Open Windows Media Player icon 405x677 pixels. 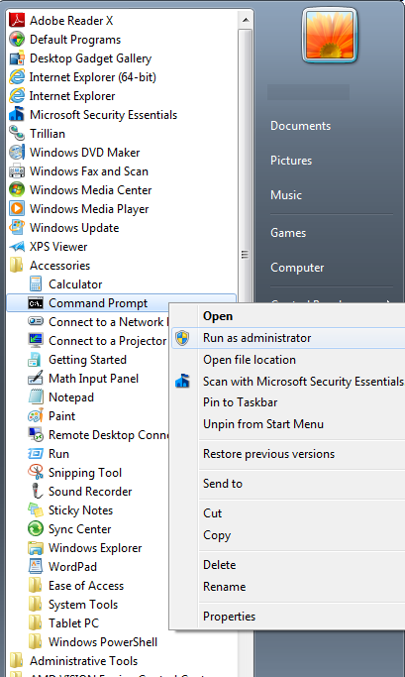17,208
